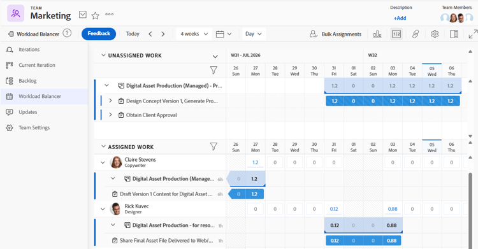
Task: Collapse Claire's Digital Asset Production project
Action: [113, 178]
